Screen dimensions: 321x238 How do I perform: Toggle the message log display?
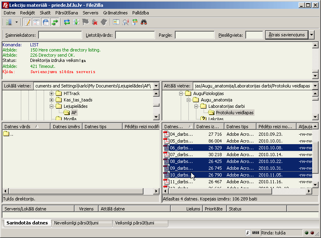click(x=27, y=22)
